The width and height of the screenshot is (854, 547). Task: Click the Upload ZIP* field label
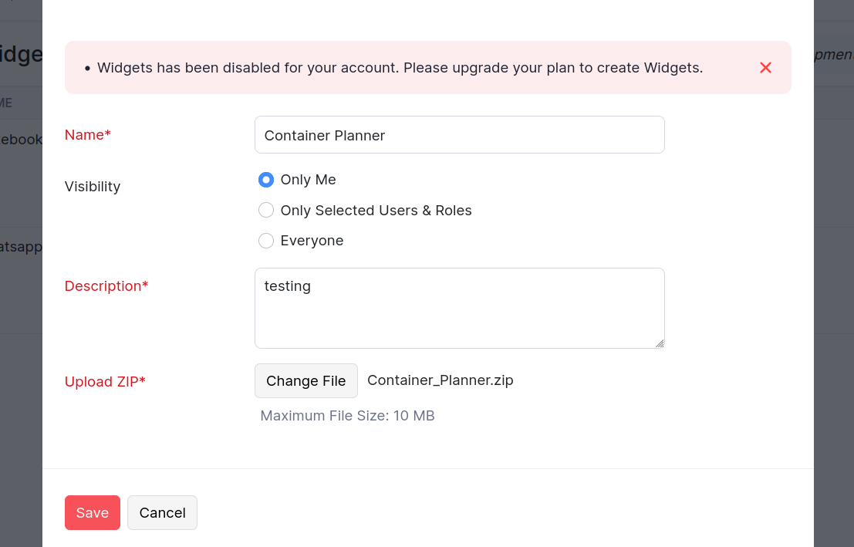tap(105, 382)
